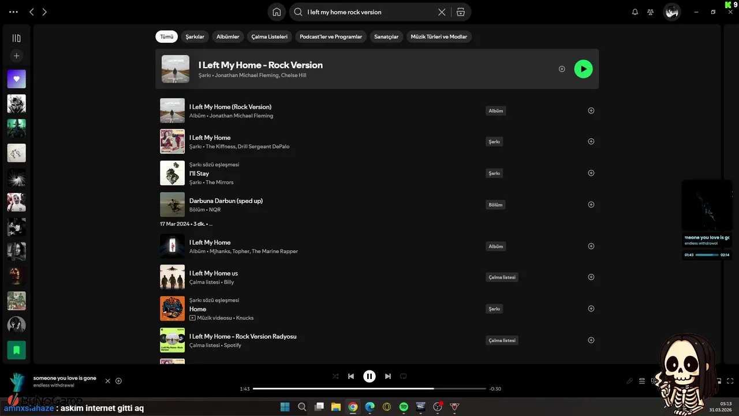The image size is (739, 416).
Task: Click the top result cover thumbnail
Action: point(176,69)
